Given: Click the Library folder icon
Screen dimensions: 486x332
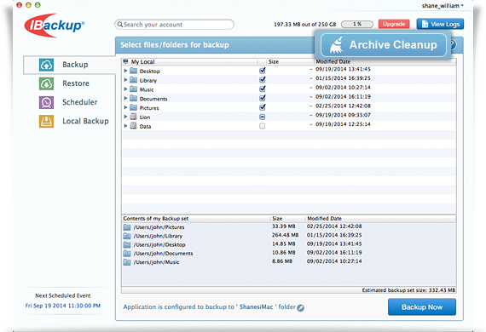Looking at the screenshot, I should (x=133, y=80).
